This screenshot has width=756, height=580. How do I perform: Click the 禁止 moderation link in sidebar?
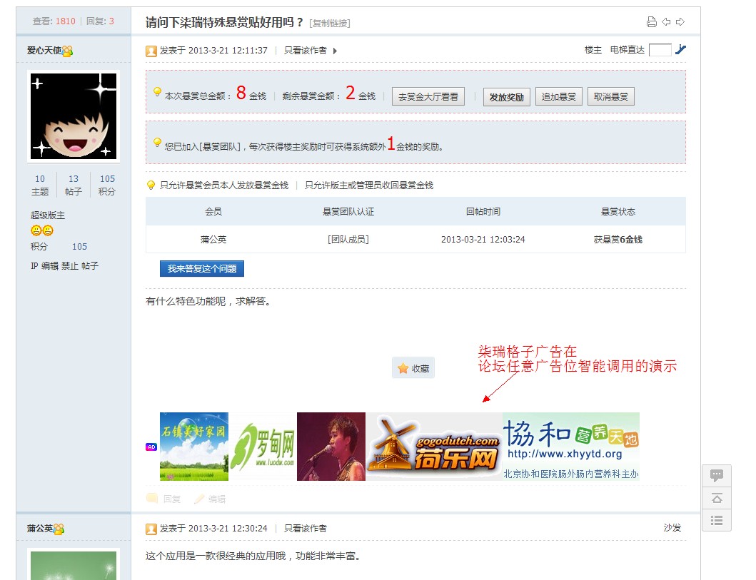point(69,266)
